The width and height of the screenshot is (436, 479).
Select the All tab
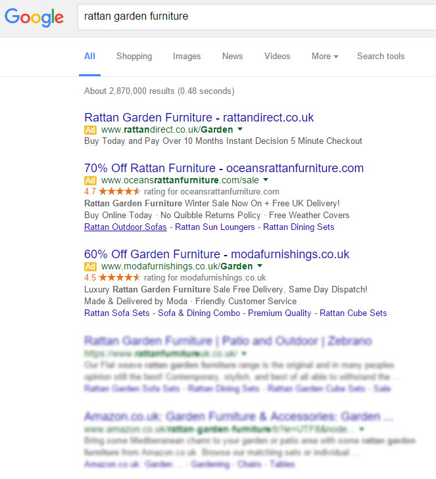coord(89,57)
